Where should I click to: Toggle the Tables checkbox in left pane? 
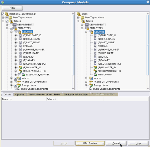[7, 21]
